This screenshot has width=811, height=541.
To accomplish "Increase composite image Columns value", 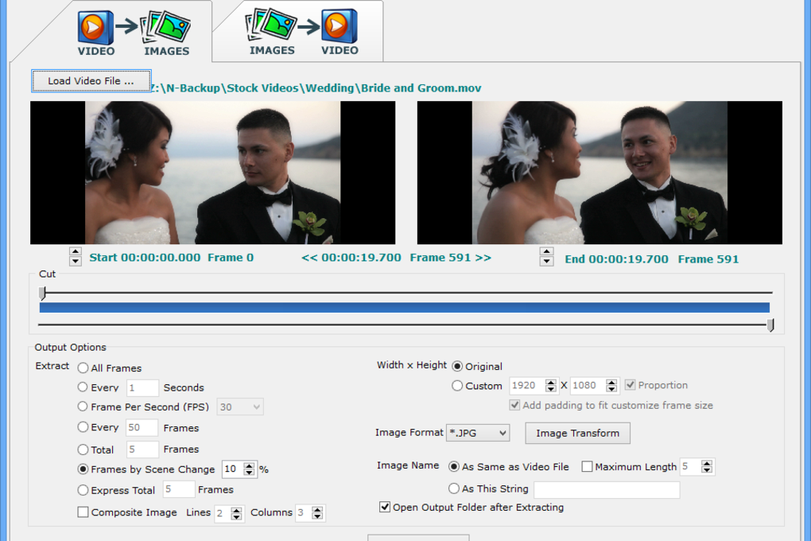I will (317, 509).
